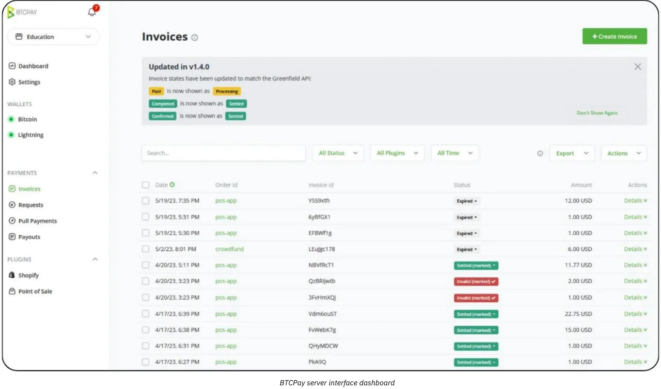Open Point of Sale plugin
This screenshot has width=661, height=389.
coord(35,291)
